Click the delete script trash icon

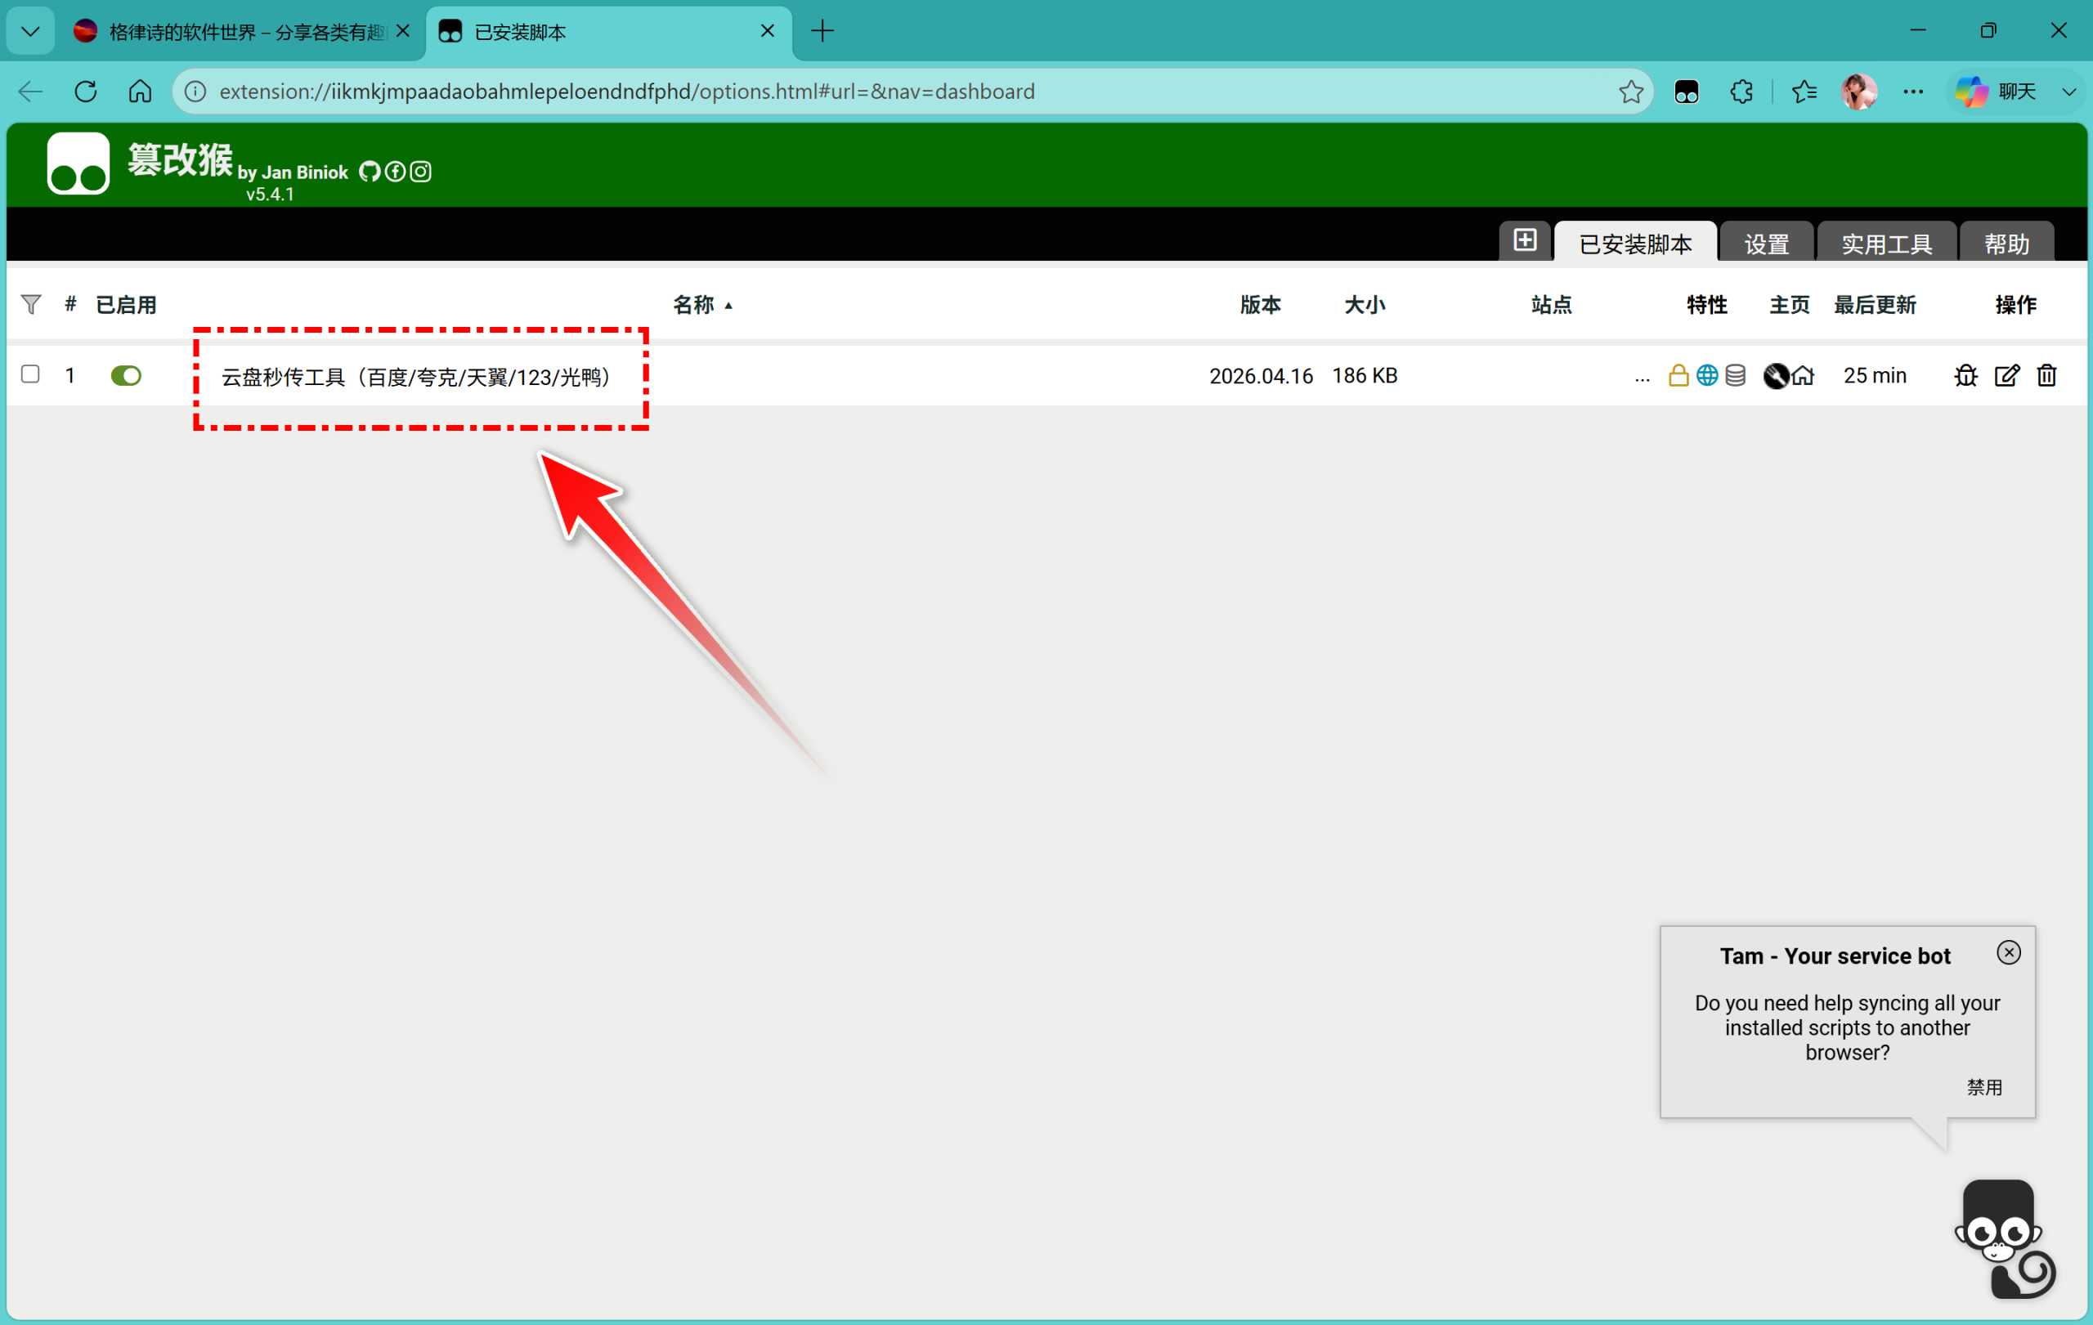(2046, 375)
